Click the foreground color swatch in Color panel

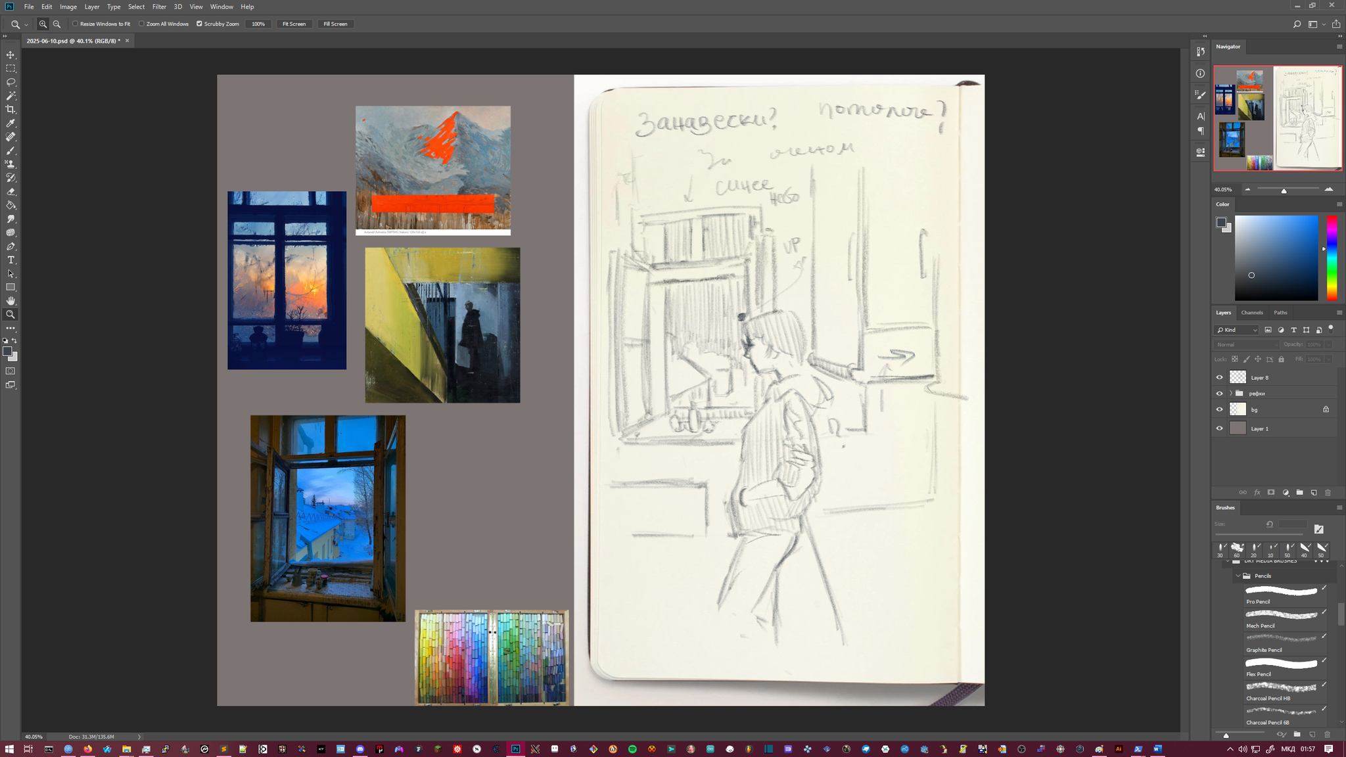pyautogui.click(x=1221, y=222)
